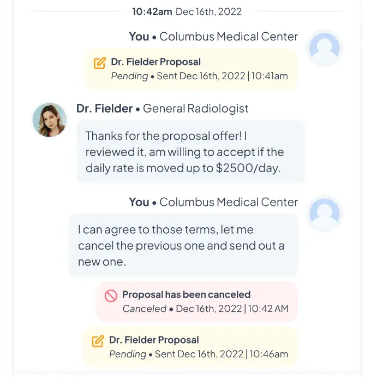Click the red canceled circle icon
Viewport: 377px width, 378px height.
(111, 296)
